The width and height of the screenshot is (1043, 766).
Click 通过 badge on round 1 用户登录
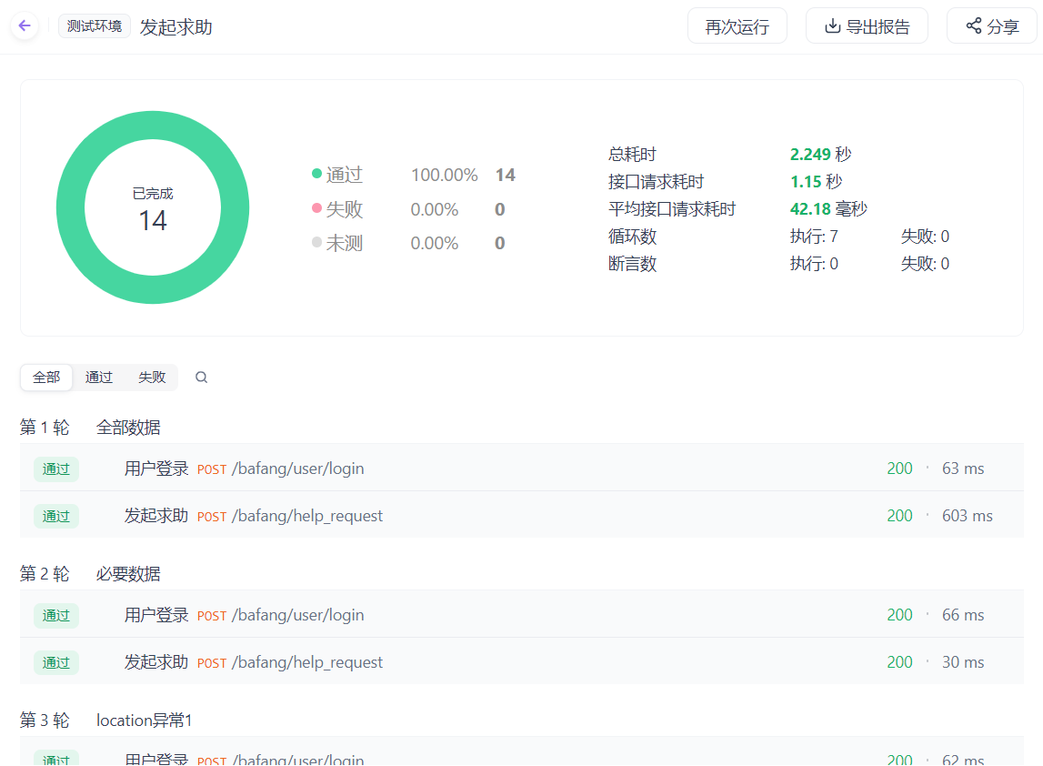[55, 469]
